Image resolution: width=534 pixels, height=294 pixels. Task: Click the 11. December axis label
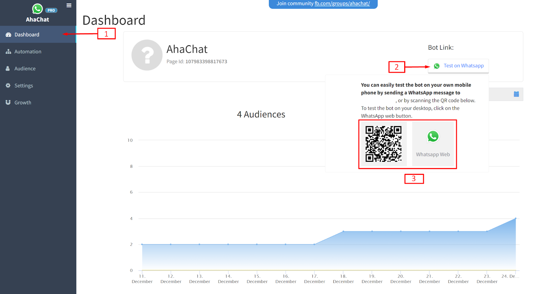point(142,279)
